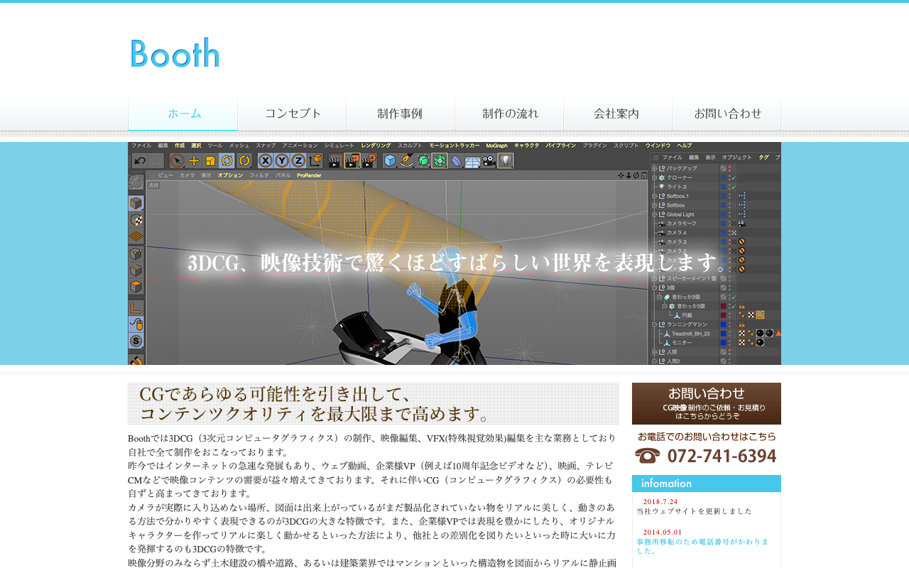Viewport: 909px width, 568px height.
Task: Toggle the クローナー green enable checkmark
Action: tap(734, 177)
